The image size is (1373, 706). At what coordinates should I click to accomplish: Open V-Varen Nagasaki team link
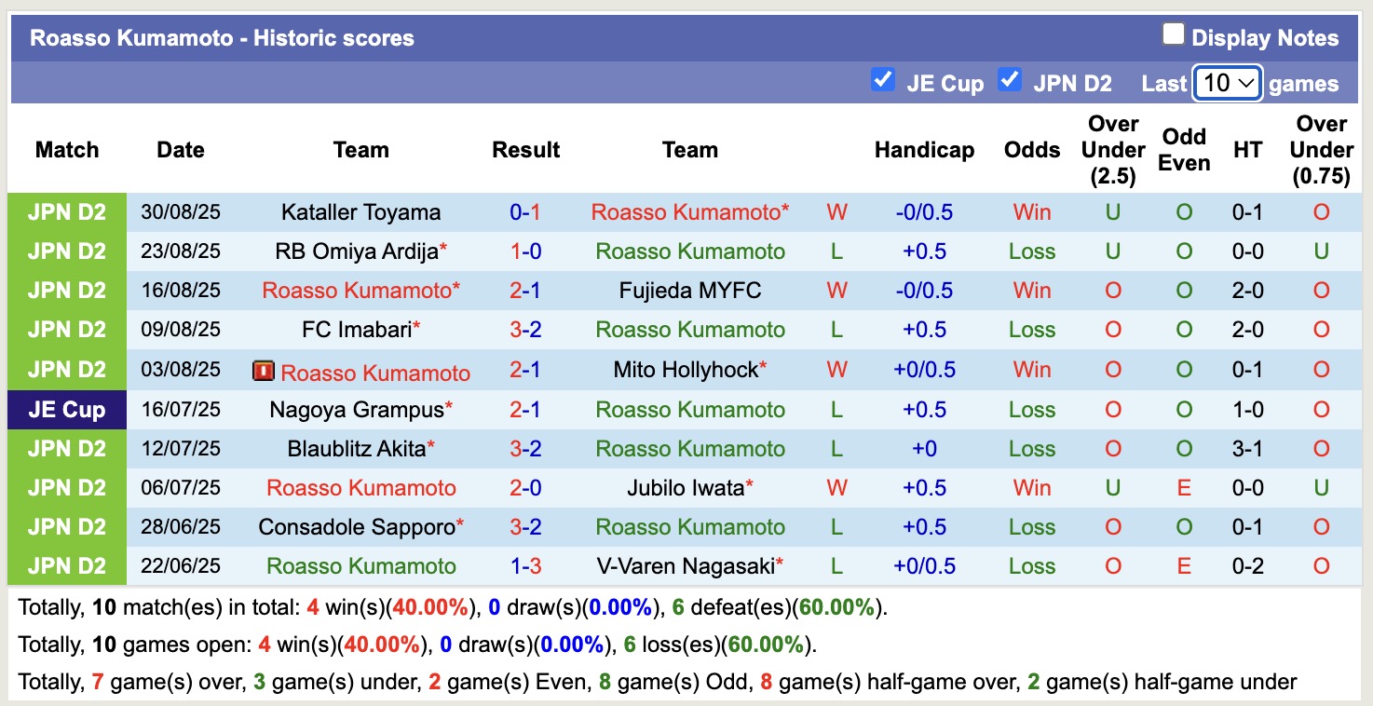(x=686, y=566)
